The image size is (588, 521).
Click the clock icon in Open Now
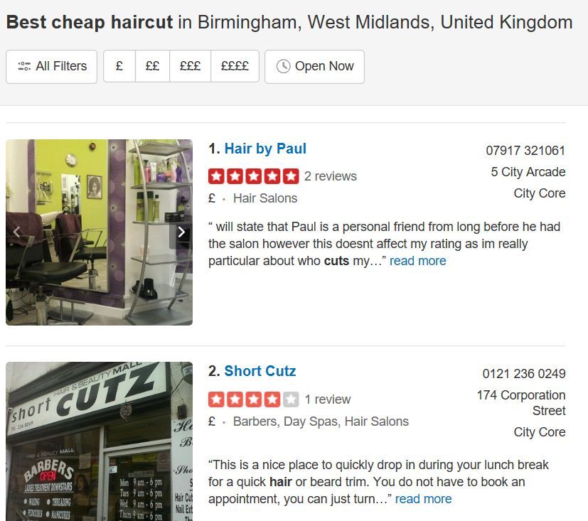[283, 66]
